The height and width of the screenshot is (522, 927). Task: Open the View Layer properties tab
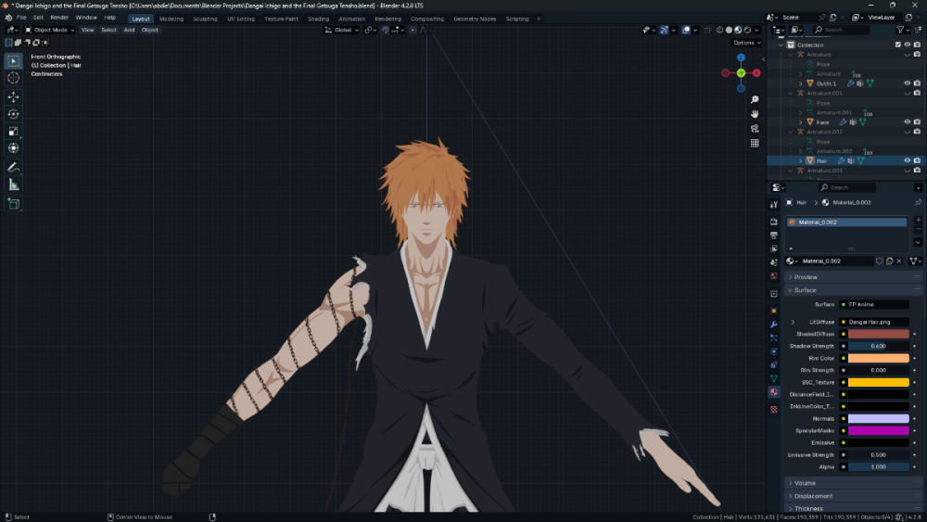[x=774, y=248]
